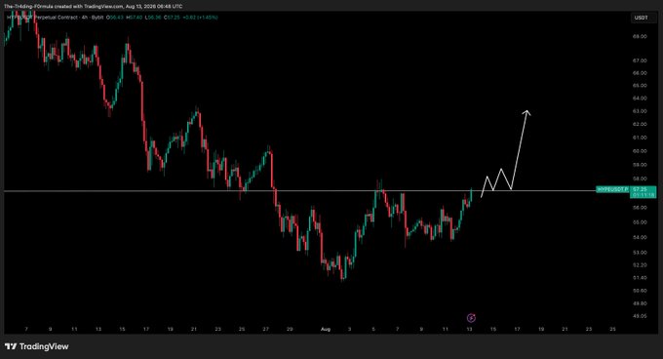This screenshot has width=663, height=359.
Task: Click the 54.00 price axis label
Action: [641, 237]
